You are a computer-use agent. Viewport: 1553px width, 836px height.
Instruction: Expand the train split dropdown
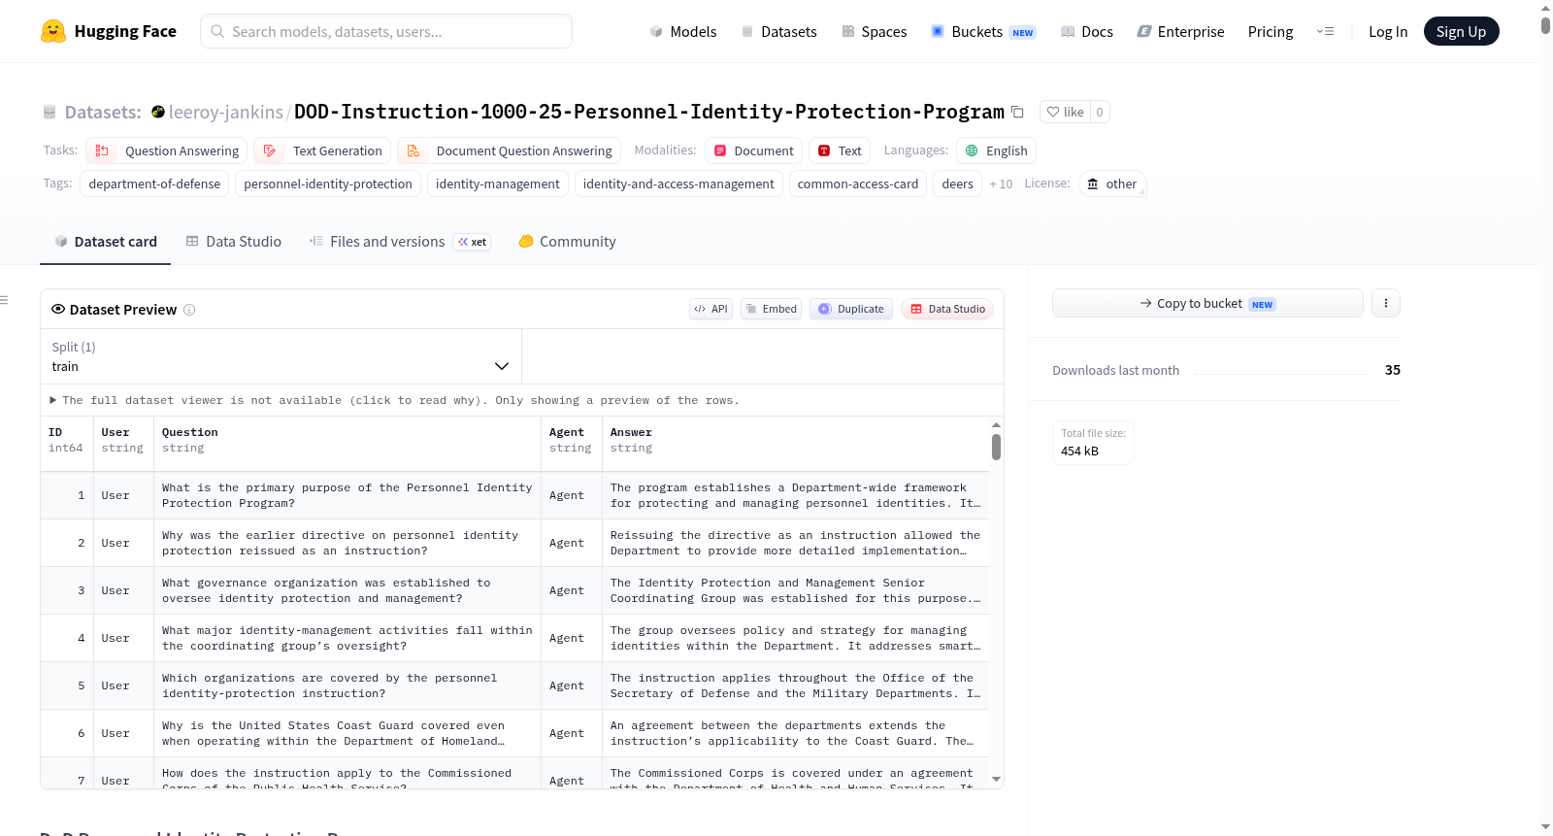pos(281,356)
